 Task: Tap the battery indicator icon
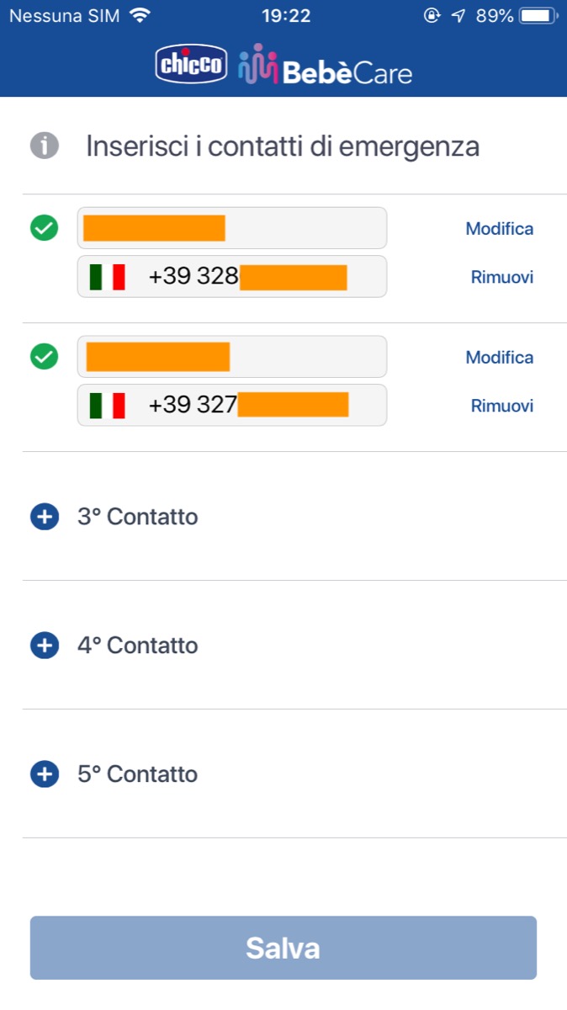pos(535,16)
